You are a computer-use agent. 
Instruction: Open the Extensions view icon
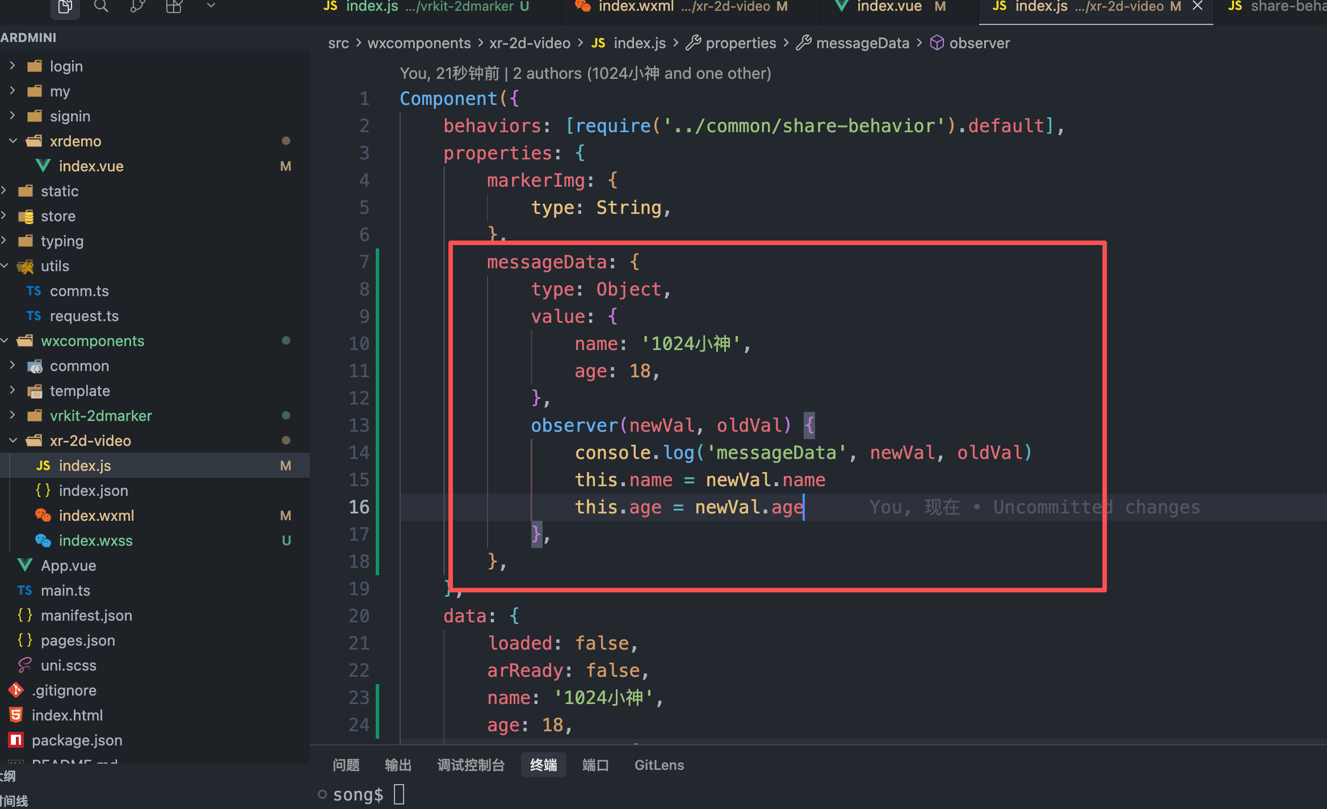click(174, 7)
